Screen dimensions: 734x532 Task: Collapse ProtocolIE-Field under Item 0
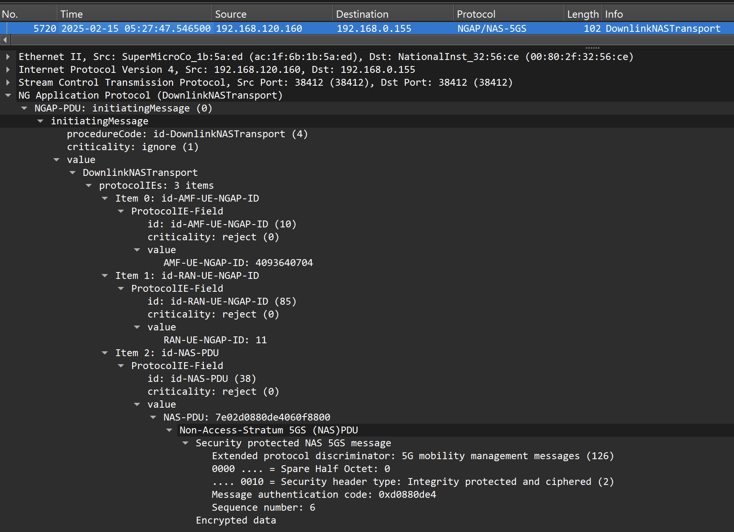tap(121, 211)
